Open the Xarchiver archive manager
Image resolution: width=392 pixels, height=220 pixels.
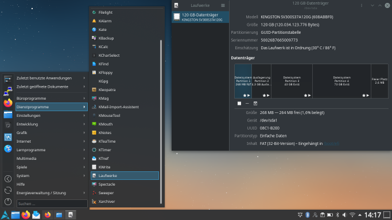click(125, 202)
